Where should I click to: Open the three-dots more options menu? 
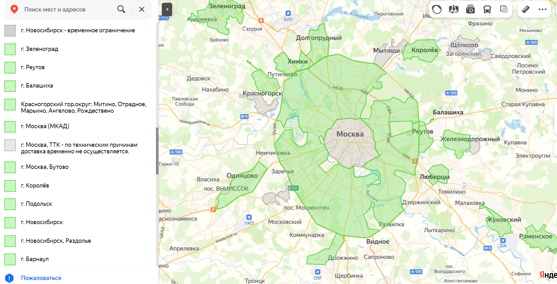(x=542, y=9)
